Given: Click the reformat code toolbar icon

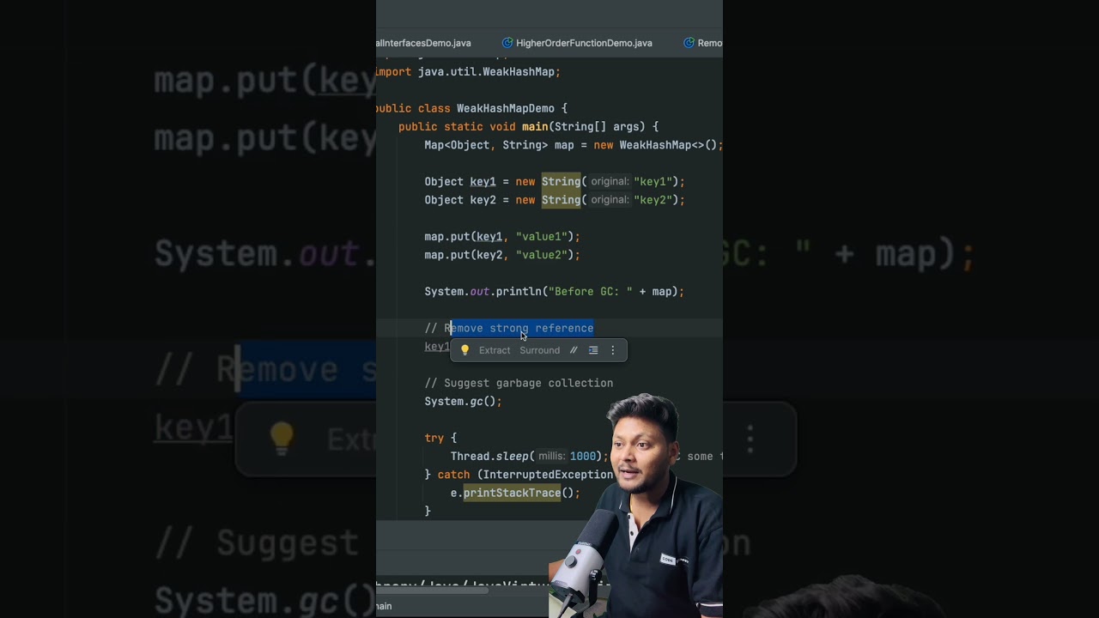Looking at the screenshot, I should click(x=593, y=350).
